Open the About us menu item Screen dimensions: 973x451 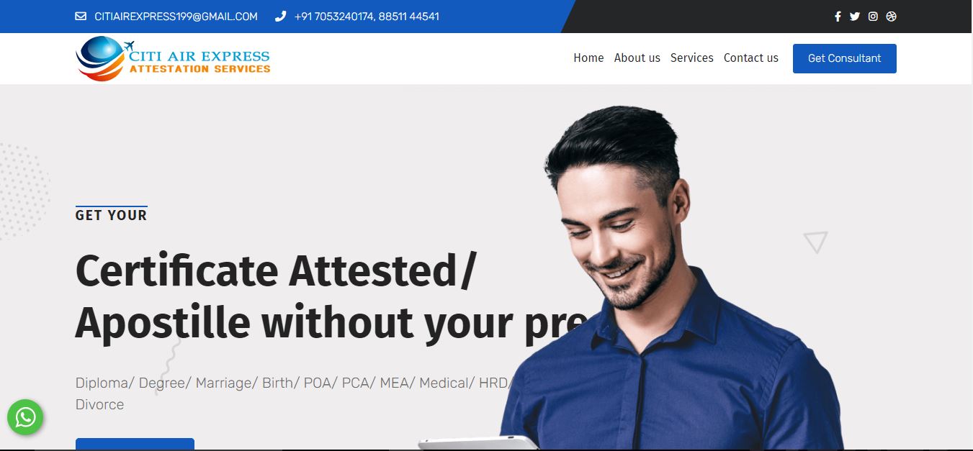[x=637, y=58]
